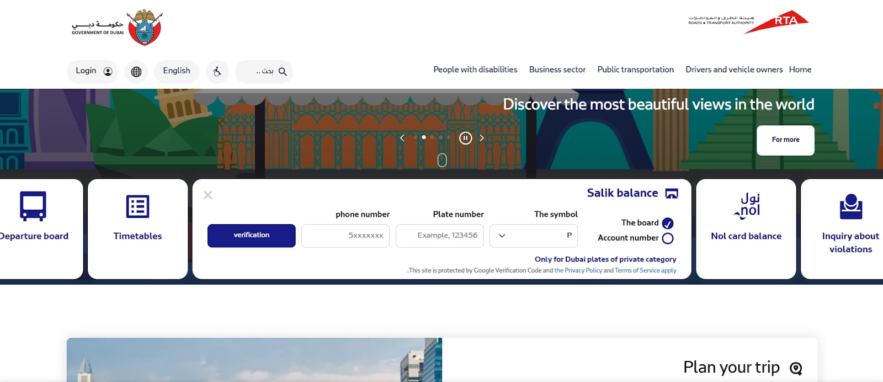This screenshot has width=883, height=382.
Task: Go to next banner slide arrow
Action: click(482, 138)
